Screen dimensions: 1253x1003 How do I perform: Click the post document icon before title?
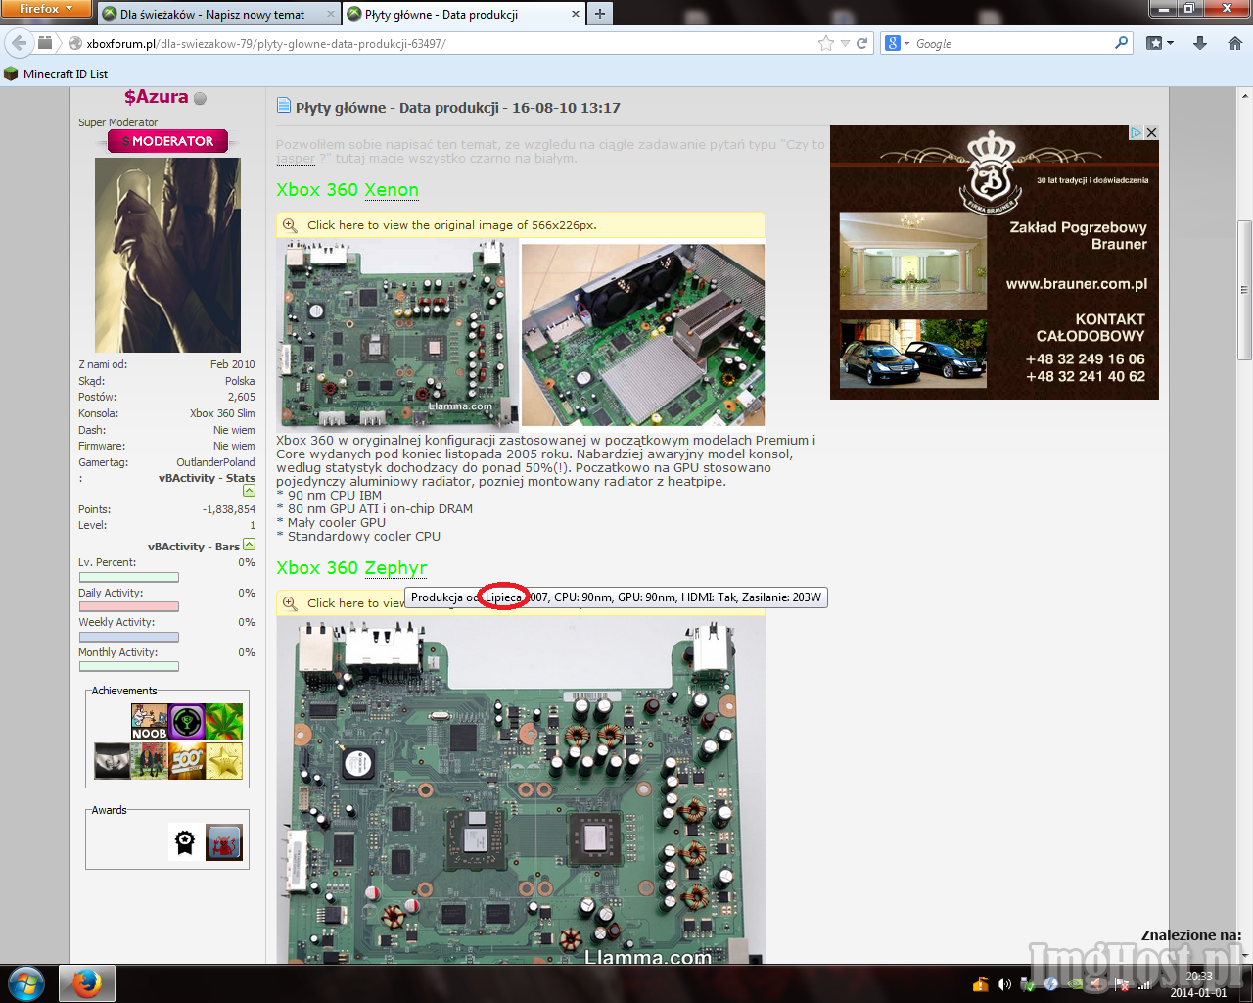284,106
